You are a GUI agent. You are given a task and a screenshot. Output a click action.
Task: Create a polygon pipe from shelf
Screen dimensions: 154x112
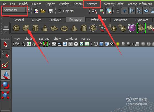point(84,28)
